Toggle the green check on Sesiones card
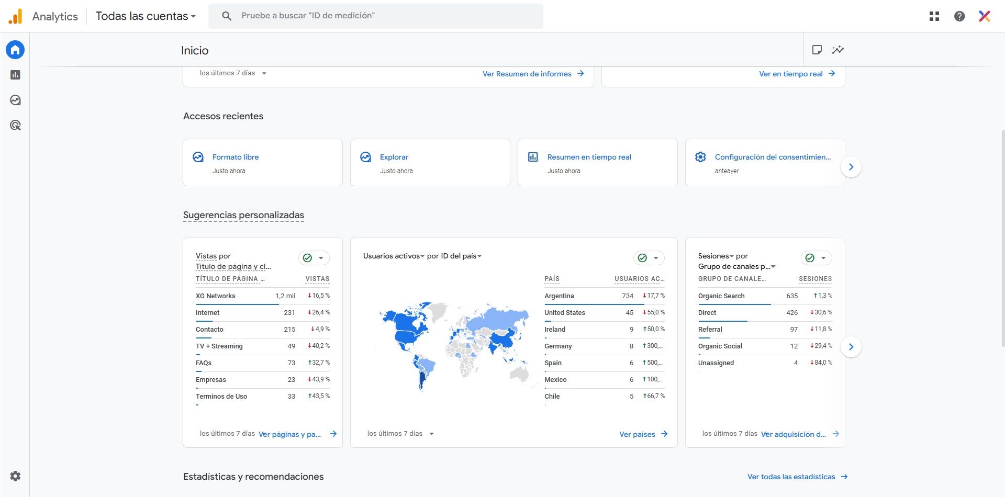Screen dimensions: 1005x497 click(810, 258)
